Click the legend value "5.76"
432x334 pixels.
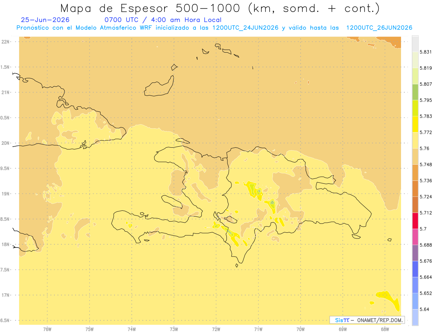point(424,148)
